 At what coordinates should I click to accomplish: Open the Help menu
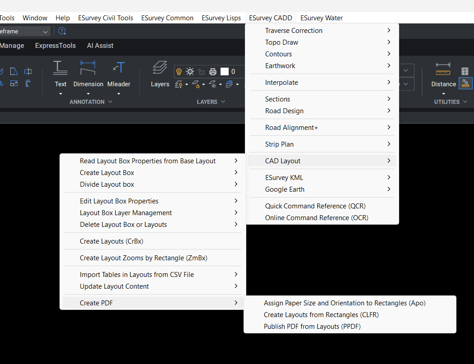63,18
